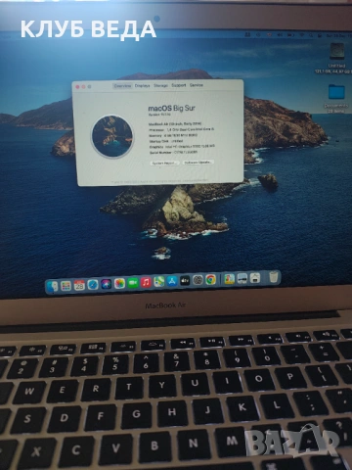The height and width of the screenshot is (470, 352).
Task: Open Launchpad in the Dock
Action: [x=66, y=286]
